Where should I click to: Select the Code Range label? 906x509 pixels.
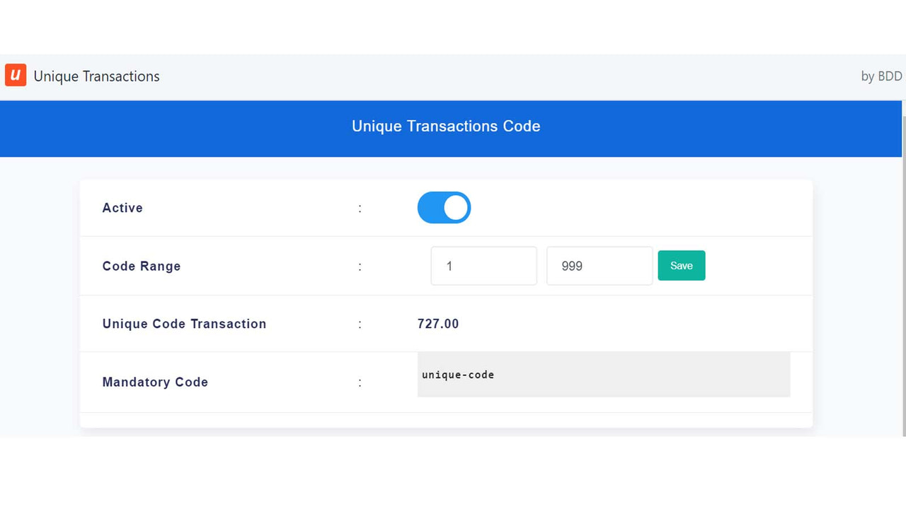point(141,266)
